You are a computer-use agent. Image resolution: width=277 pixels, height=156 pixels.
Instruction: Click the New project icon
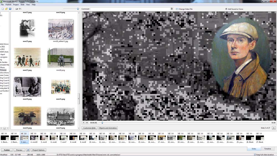[3, 9]
